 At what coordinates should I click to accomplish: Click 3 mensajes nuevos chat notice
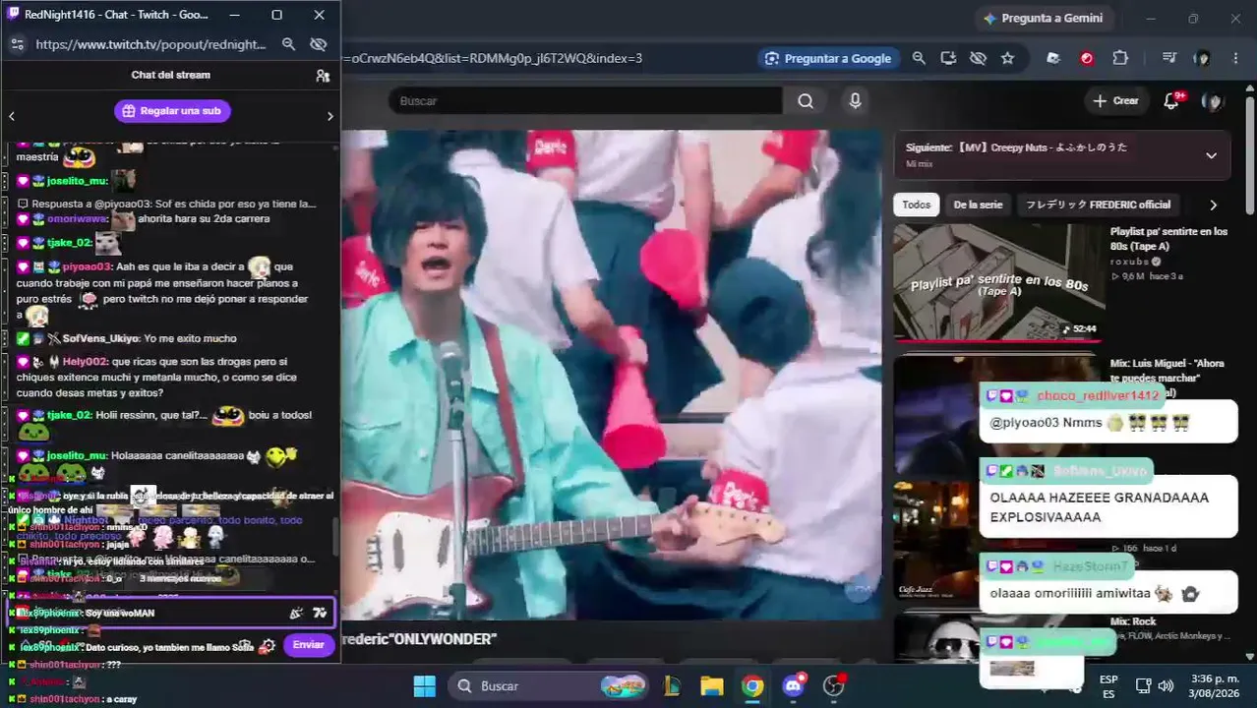coord(180,578)
